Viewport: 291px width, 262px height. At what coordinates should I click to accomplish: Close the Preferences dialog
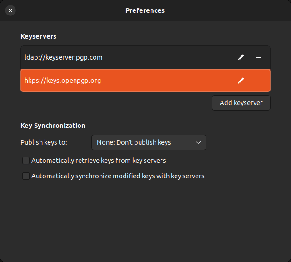coord(10,10)
